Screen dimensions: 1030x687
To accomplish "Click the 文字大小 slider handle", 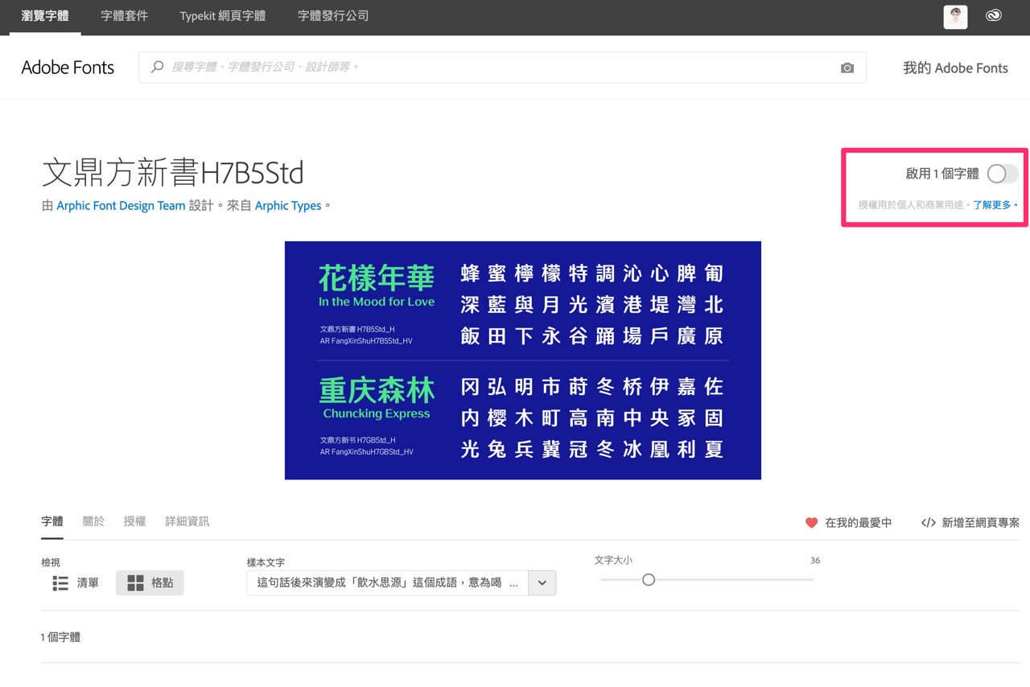I will click(x=649, y=579).
